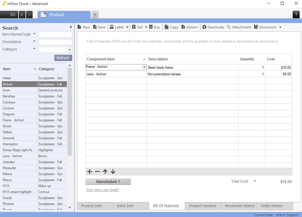Select Banshee in the item list

tap(34, 96)
